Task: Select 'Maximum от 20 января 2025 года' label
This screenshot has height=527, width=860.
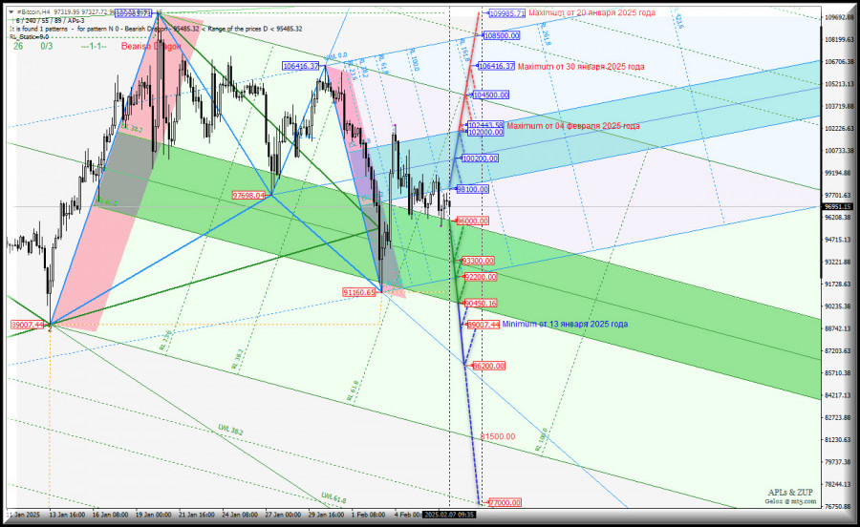Action: point(591,12)
